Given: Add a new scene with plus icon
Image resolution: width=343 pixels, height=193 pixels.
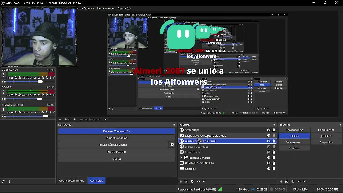Looking at the screenshot, I should coord(281,181).
